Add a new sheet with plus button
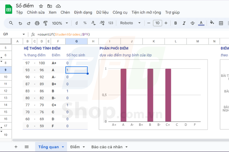 point(16,147)
